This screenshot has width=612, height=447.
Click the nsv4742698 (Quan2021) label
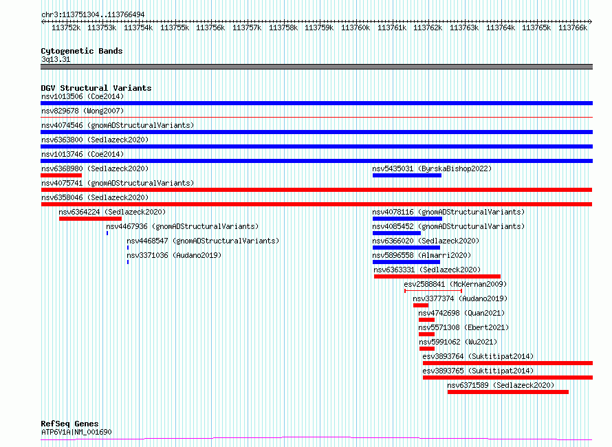461,313
